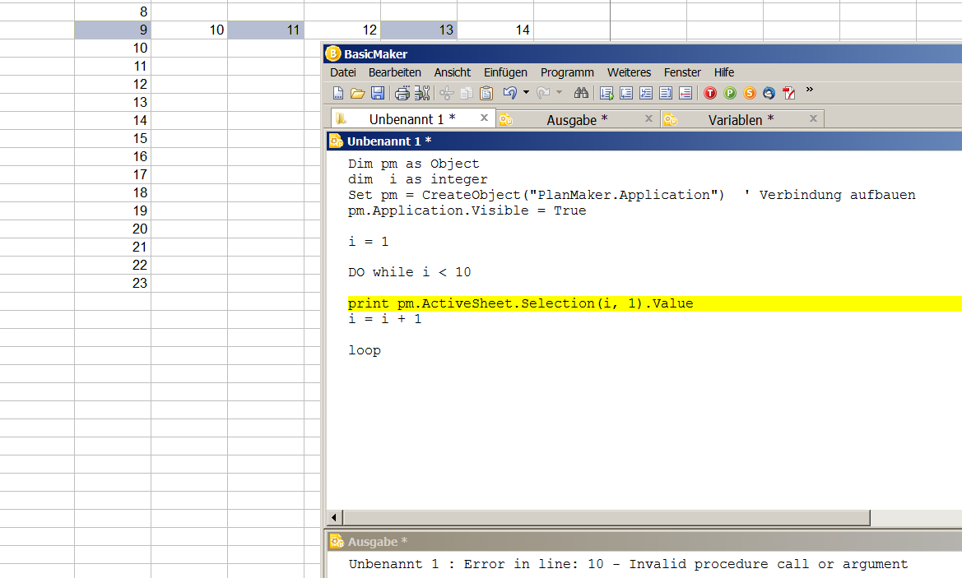The height and width of the screenshot is (578, 962).
Task: Open the Programm menu
Action: (x=567, y=72)
